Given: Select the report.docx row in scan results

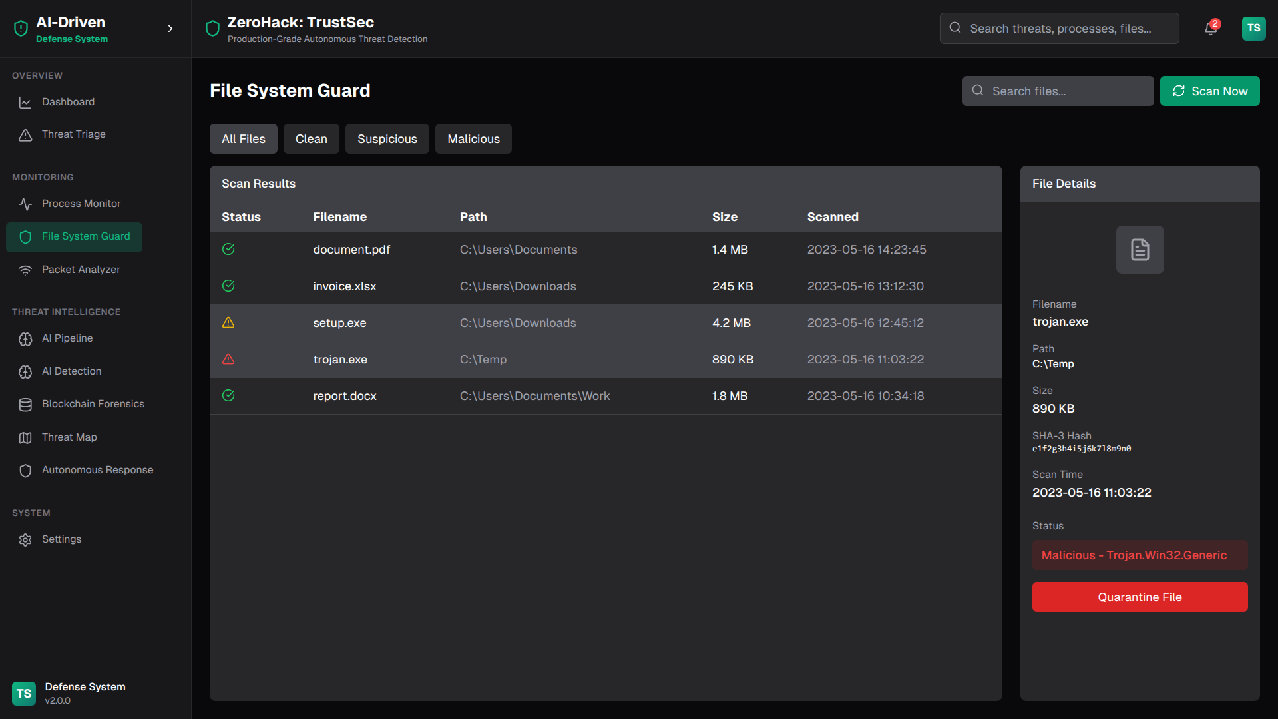Looking at the screenshot, I should tap(605, 396).
